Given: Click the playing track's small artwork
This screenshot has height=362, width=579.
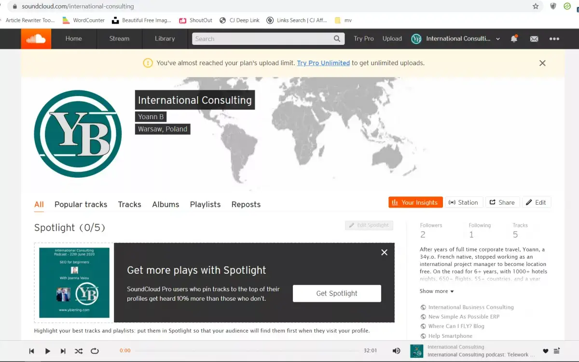Looking at the screenshot, I should click(x=416, y=351).
